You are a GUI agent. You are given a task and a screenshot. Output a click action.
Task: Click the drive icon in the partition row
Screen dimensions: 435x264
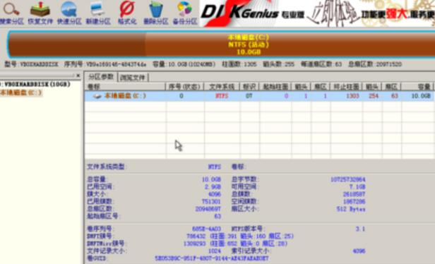[x=97, y=96]
